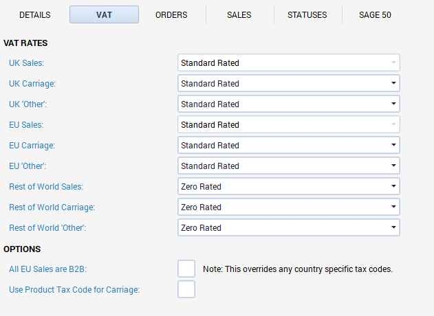The image size is (434, 316).
Task: Tick Use Product Tax Code for Carriage
Action: [x=186, y=289]
